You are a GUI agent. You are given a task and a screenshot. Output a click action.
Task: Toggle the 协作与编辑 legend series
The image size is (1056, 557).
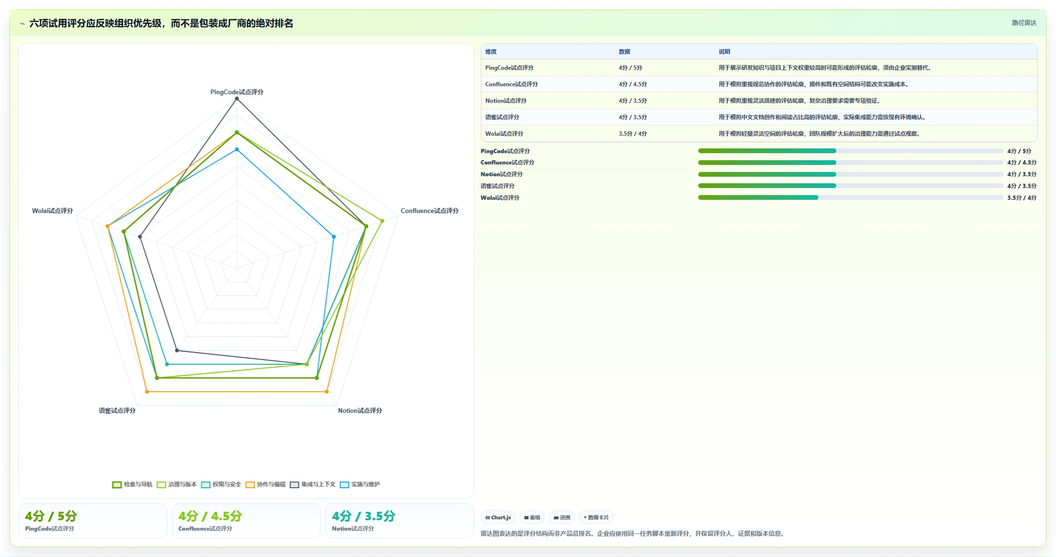tap(265, 484)
